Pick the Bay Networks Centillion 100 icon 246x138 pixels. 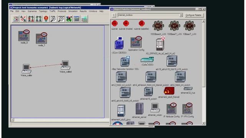tap(125, 61)
